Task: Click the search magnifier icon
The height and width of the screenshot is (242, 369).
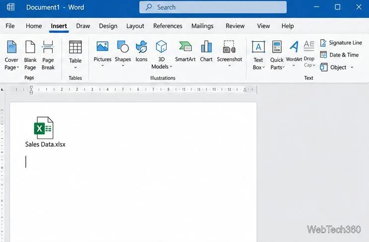Action: [148, 7]
